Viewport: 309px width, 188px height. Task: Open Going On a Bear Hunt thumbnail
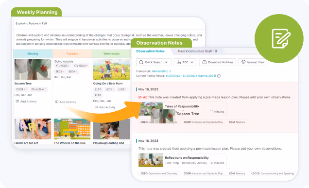(112, 69)
